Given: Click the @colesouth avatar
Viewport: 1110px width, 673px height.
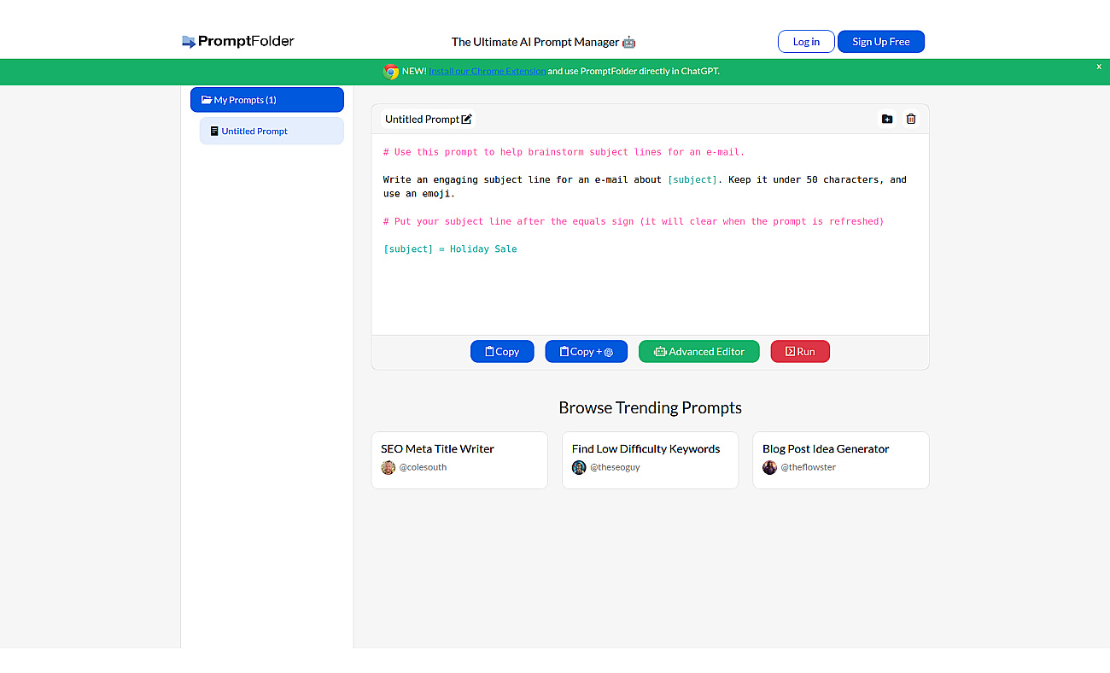Looking at the screenshot, I should 388,467.
